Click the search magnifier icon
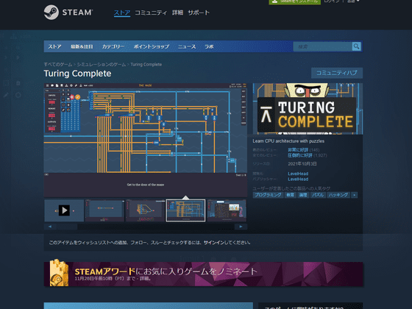The width and height of the screenshot is (412, 309). (x=356, y=46)
